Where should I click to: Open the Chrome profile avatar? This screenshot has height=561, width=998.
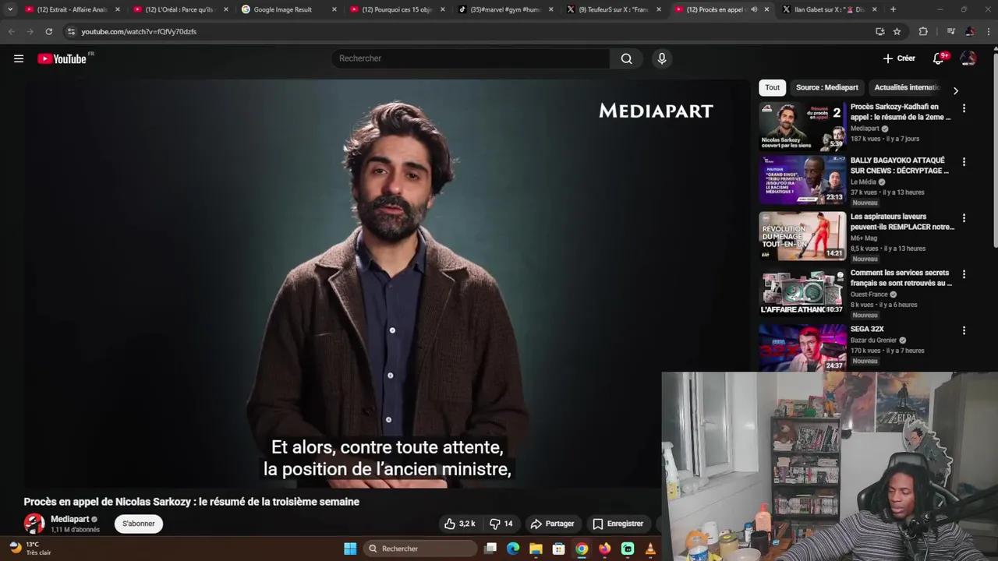(969, 31)
